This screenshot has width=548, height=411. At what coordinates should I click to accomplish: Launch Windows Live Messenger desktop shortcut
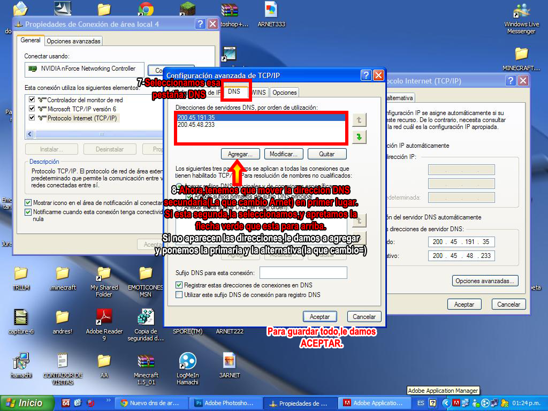click(x=521, y=18)
